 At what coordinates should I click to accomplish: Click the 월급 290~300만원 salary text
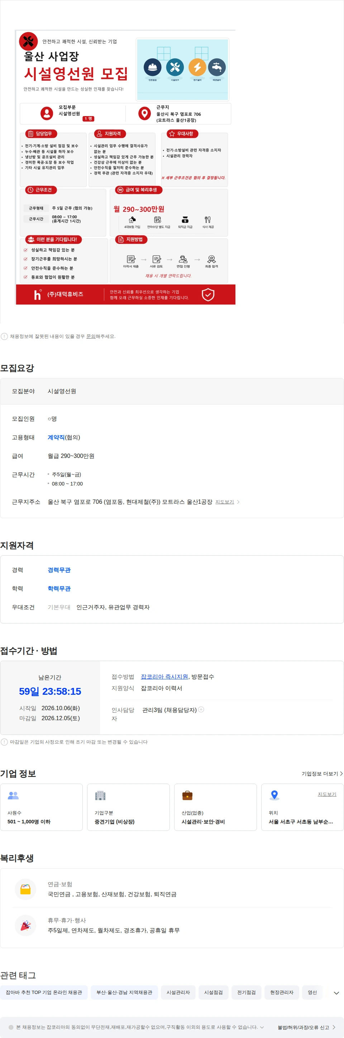click(71, 456)
